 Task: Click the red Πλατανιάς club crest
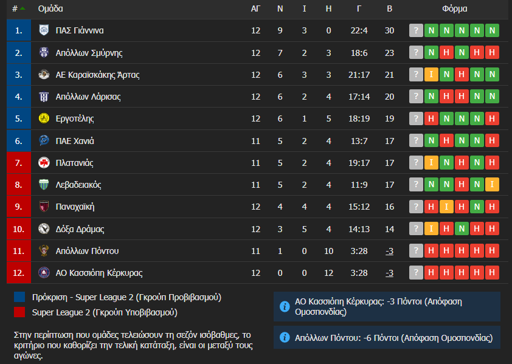44,163
